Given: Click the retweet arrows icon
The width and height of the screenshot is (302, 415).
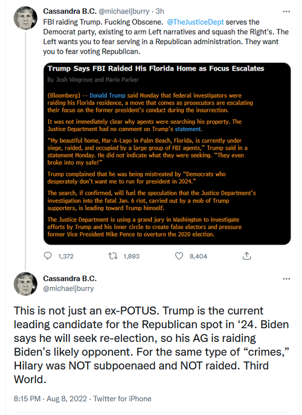Looking at the screenshot, I should 113,256.
